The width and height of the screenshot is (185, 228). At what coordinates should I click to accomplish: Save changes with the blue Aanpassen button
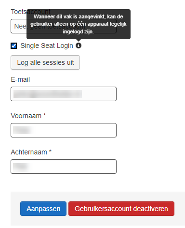(x=43, y=209)
